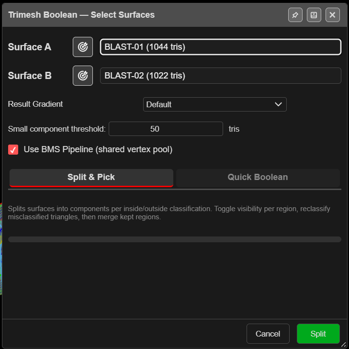This screenshot has width=349, height=349.
Task: Cancel the boolean operation
Action: 268,334
